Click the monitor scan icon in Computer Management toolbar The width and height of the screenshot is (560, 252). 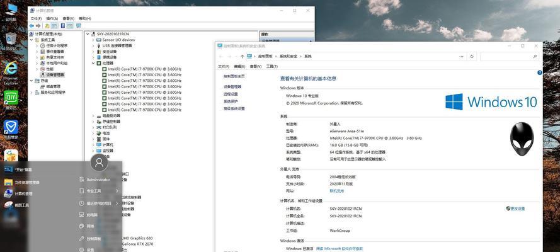79,26
